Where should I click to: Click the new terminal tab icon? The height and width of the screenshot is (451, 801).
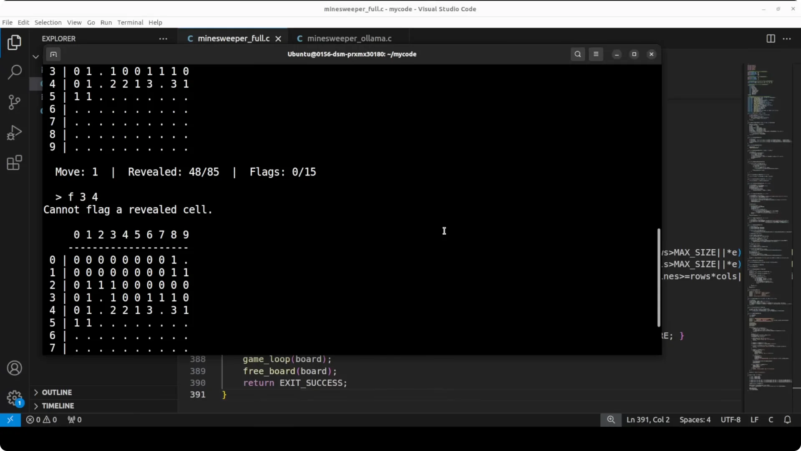click(53, 54)
